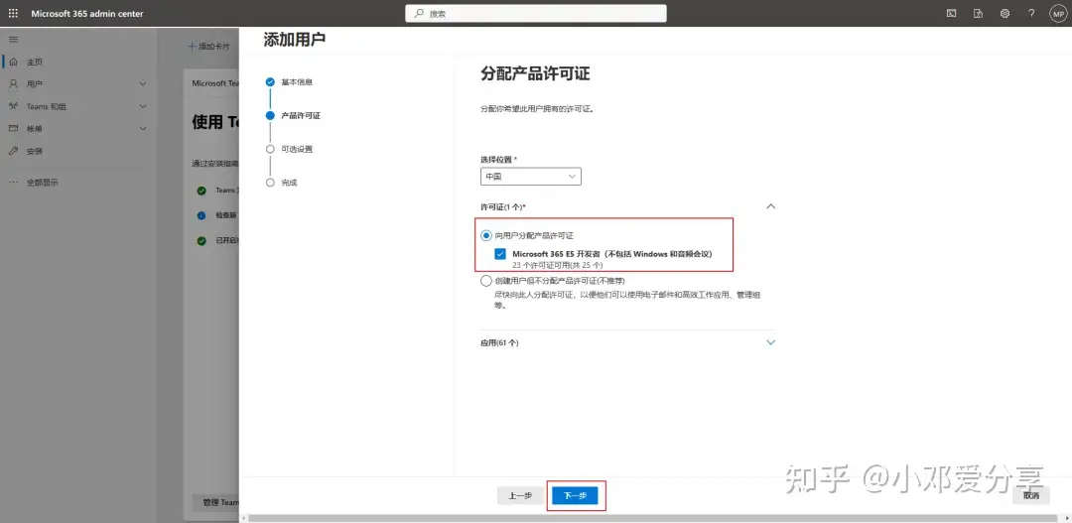Click in the 搜索 search box
Viewport: 1072px width, 523px height.
[536, 14]
